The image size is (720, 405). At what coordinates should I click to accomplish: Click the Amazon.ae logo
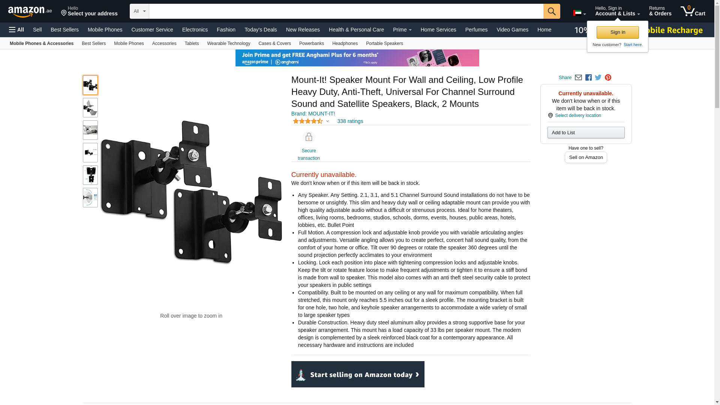30,12
